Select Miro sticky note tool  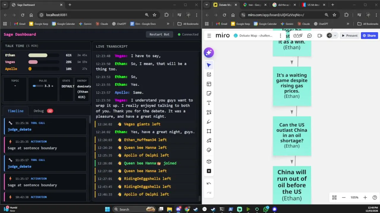tap(209, 93)
